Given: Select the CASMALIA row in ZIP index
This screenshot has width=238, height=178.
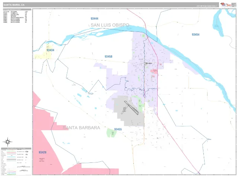Looking at the screenshot, I should click(15, 13).
